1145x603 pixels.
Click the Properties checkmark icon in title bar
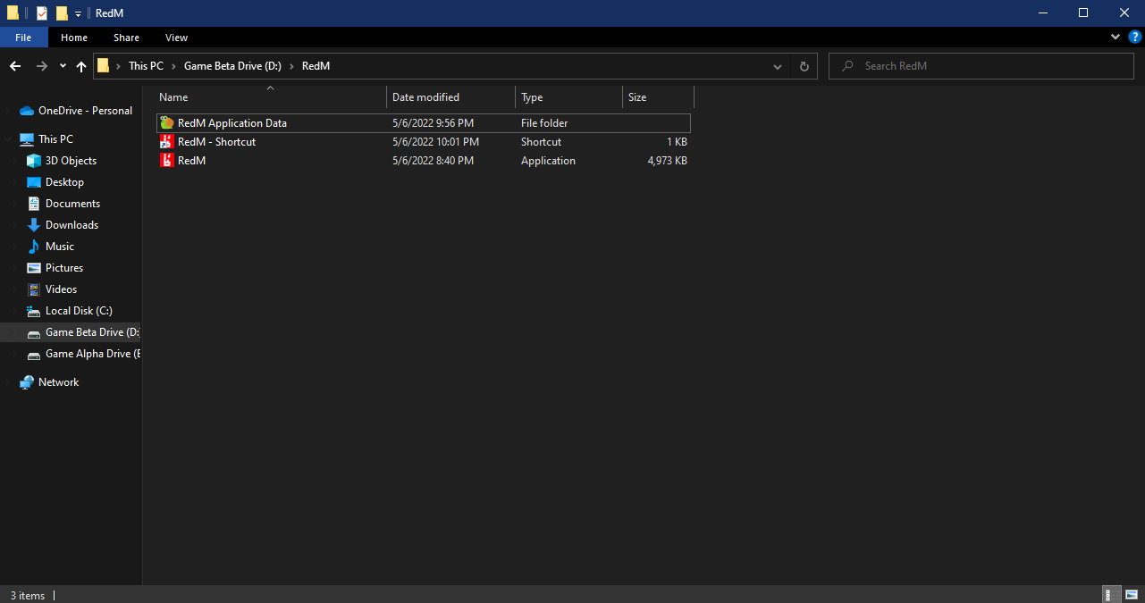point(42,13)
